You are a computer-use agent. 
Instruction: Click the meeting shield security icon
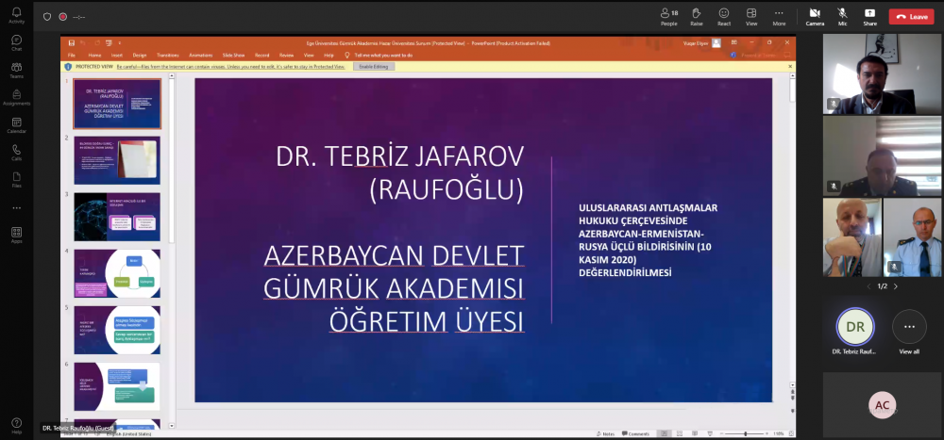pyautogui.click(x=47, y=17)
